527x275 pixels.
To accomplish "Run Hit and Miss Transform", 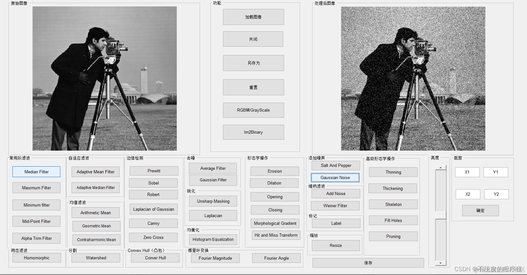I will 276,235.
